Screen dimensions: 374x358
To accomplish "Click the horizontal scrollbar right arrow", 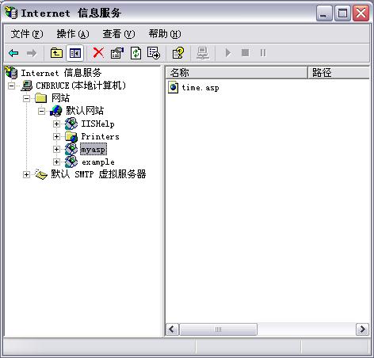I will (362, 329).
